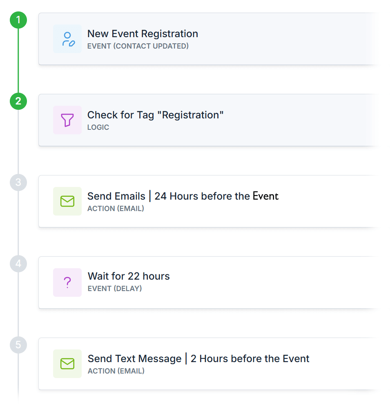Image resolution: width=390 pixels, height=407 pixels.
Task: Click the contact-updated person icon
Action: click(x=67, y=39)
